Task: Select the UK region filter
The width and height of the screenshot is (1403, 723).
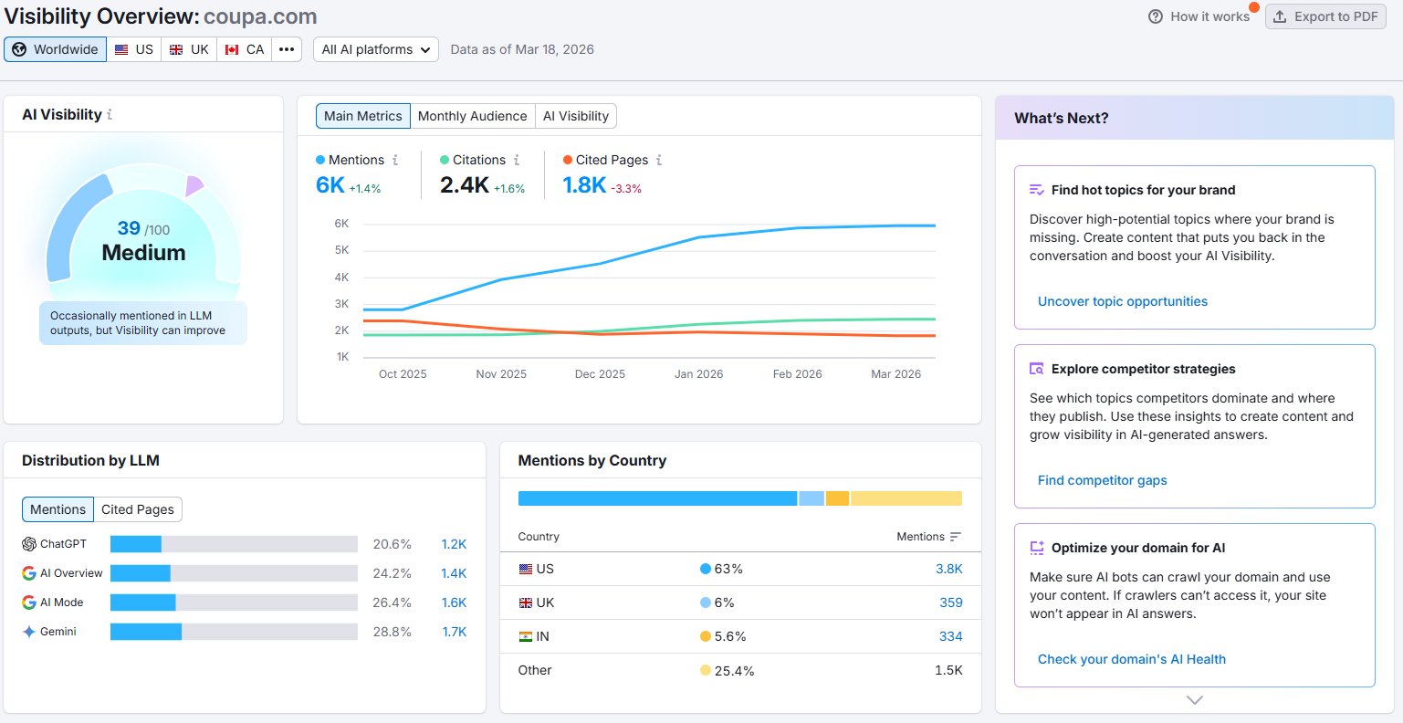Action: [x=189, y=49]
